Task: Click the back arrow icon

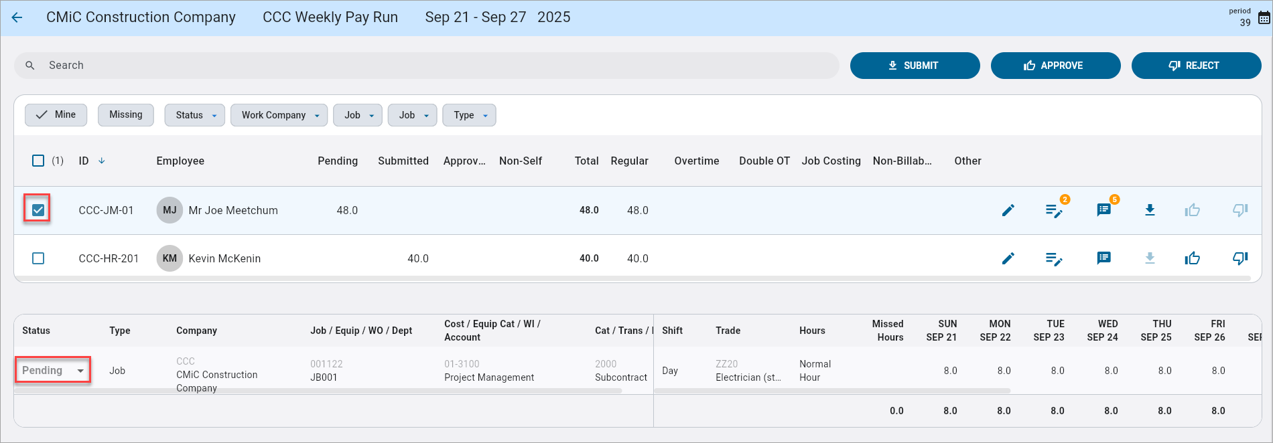Action: pos(17,17)
